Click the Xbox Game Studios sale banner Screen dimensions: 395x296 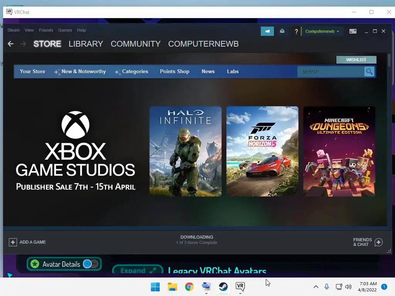coord(76,151)
